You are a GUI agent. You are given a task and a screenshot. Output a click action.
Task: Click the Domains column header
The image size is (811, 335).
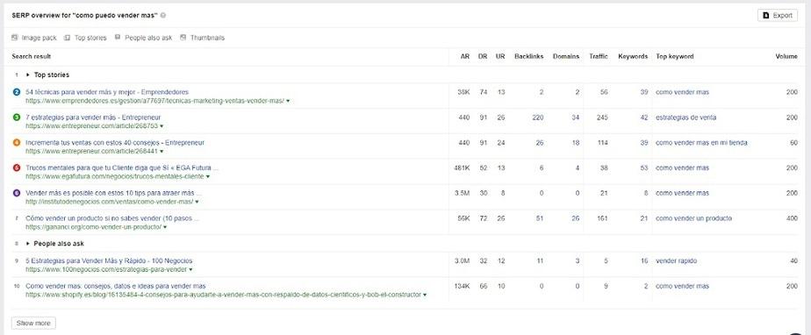pos(566,56)
